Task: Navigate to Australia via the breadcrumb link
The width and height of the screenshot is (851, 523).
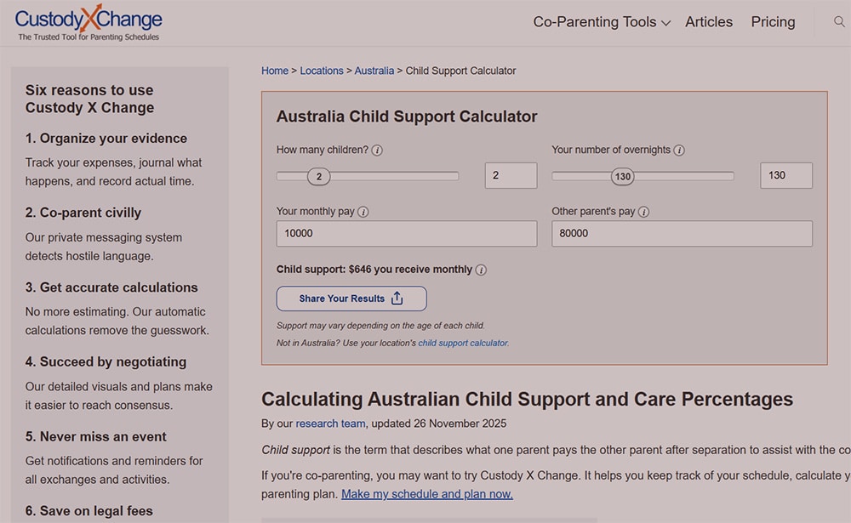Action: pos(374,71)
